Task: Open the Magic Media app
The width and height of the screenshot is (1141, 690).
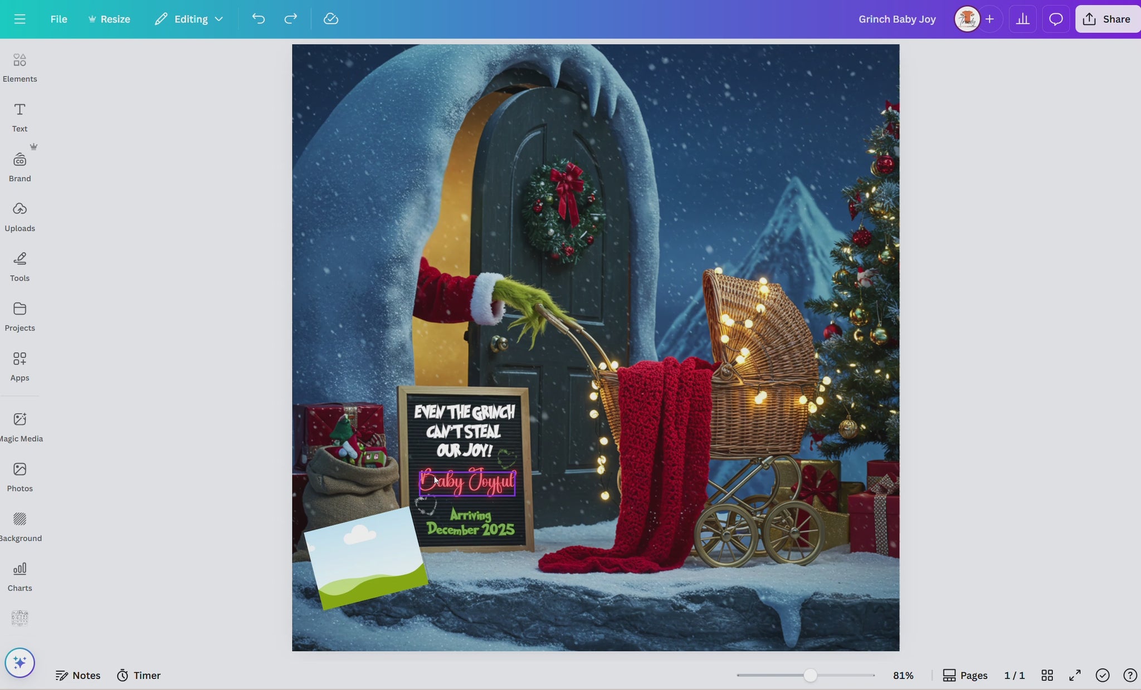Action: (20, 427)
